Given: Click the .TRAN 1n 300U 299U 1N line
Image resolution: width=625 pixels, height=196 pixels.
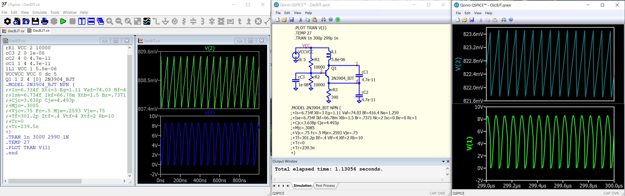Looking at the screenshot, I should tap(37, 137).
